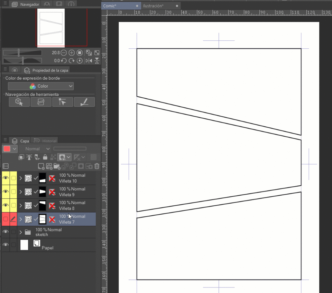Open the layer color palette dropdown
The height and width of the screenshot is (293, 332).
[15, 149]
